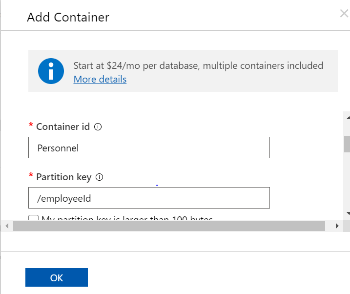Click horizontal scrollbar right arrow

click(x=337, y=226)
